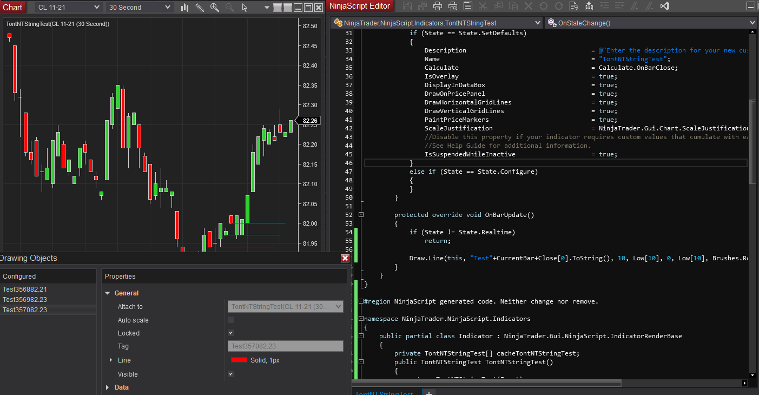Uncomment the selected lines
The width and height of the screenshot is (759, 395).
tap(650, 6)
